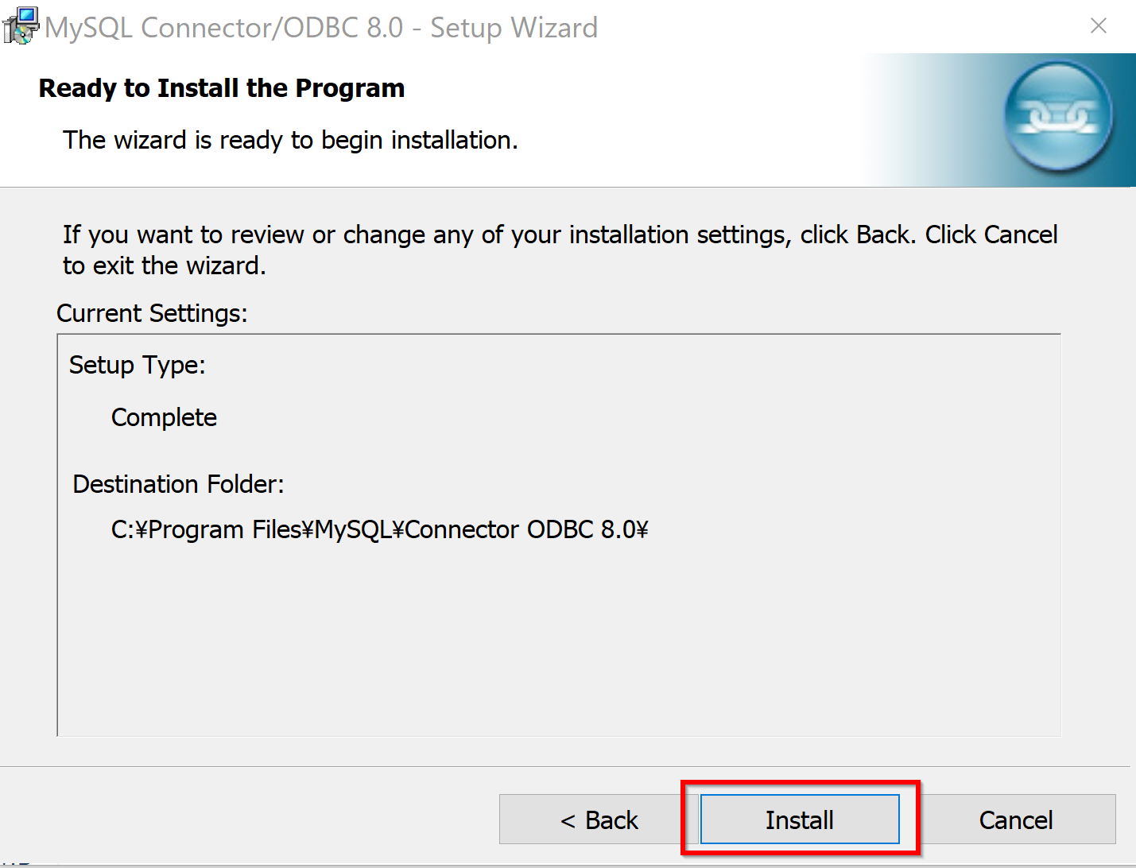Select the 'Current Settings:' label
This screenshot has height=868, width=1136.
click(x=152, y=313)
